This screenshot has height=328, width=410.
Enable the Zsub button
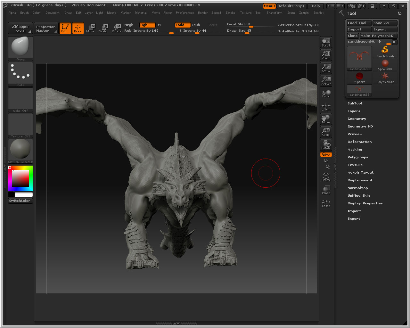(196, 25)
